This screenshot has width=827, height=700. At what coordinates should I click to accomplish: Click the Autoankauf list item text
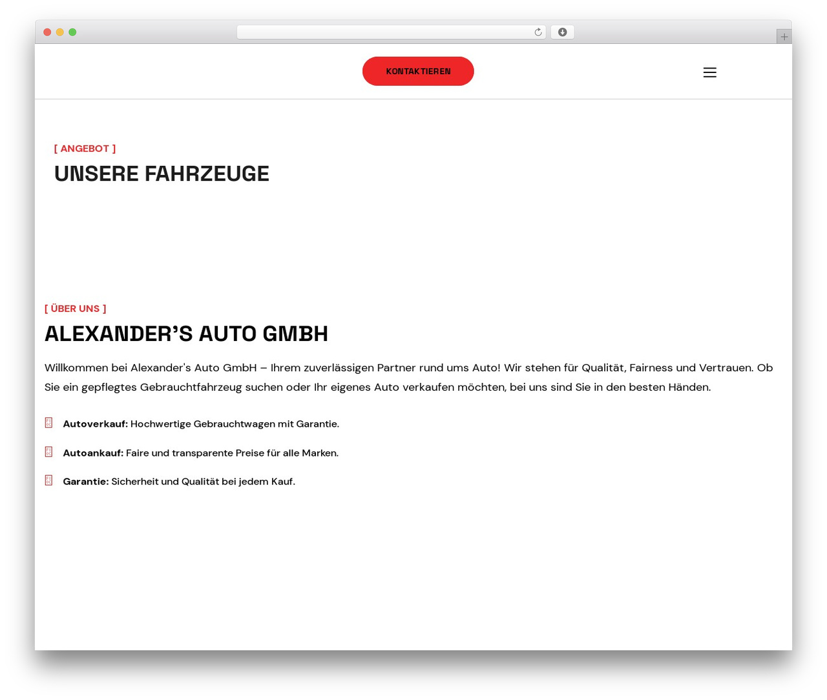[x=200, y=453]
